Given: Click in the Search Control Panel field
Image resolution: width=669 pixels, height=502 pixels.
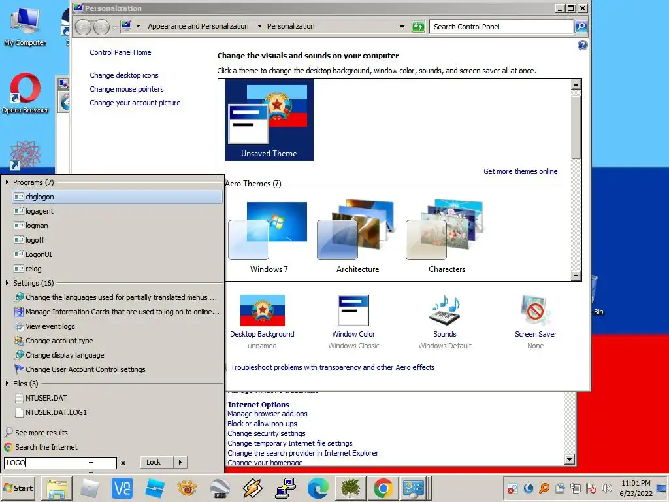Looking at the screenshot, I should click(x=501, y=26).
